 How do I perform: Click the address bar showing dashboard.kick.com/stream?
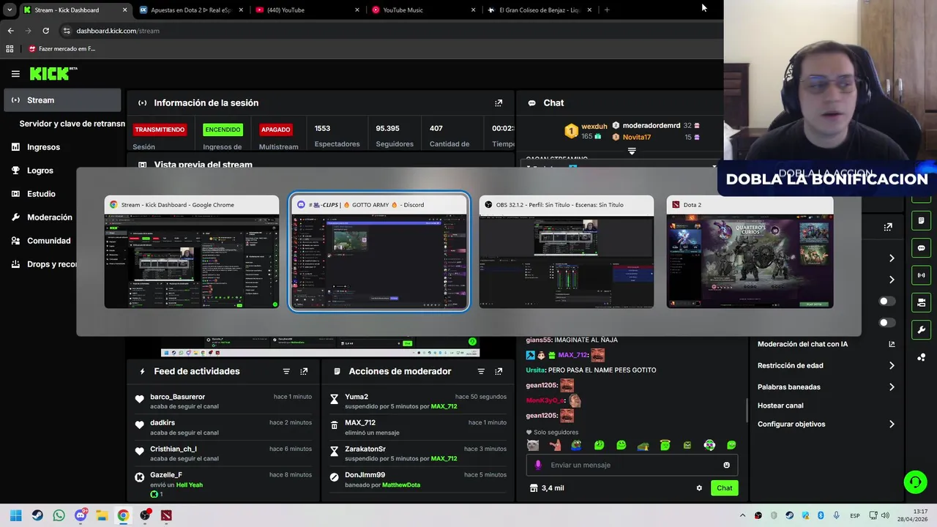118,31
